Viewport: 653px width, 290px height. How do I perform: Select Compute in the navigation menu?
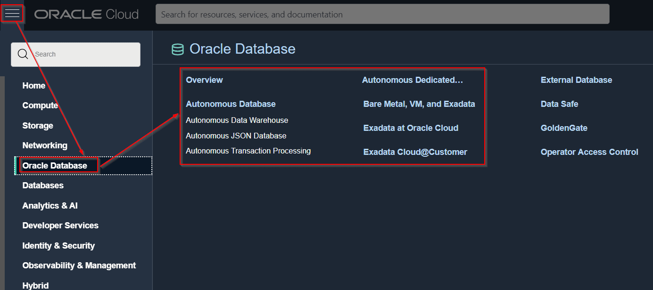click(x=40, y=105)
